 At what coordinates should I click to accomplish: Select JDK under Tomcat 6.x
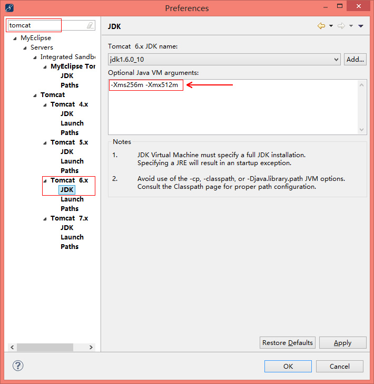point(67,189)
